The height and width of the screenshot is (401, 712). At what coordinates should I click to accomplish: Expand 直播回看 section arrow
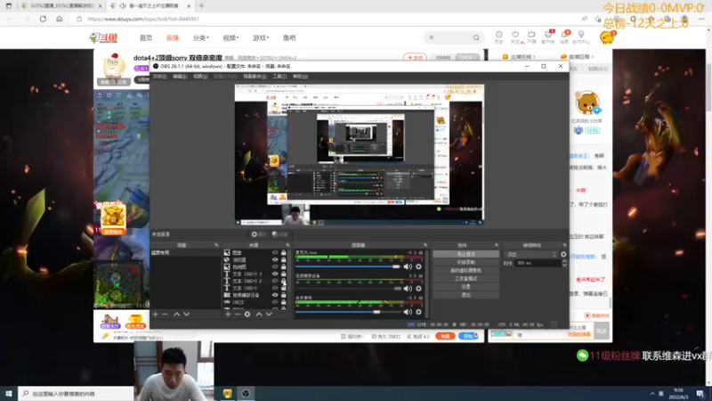coord(593,57)
